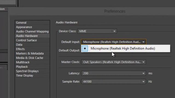175x98 pixels.
Task: Click the Latency dropdown arrow
Action: click(x=144, y=73)
